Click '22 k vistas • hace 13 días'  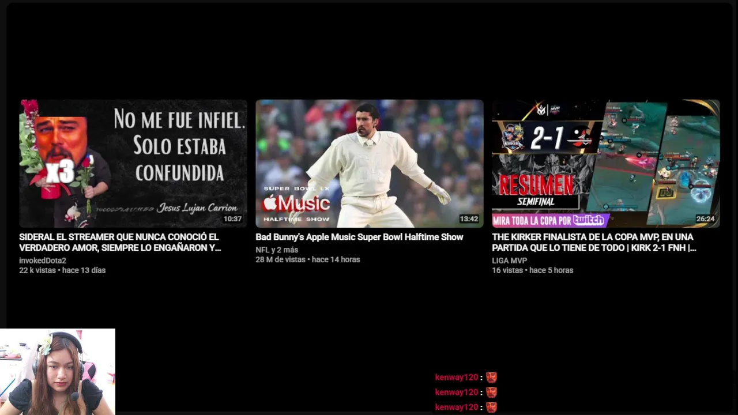click(x=62, y=270)
